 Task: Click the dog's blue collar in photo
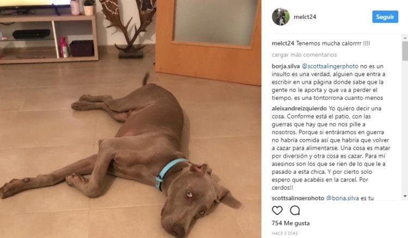[169, 173]
